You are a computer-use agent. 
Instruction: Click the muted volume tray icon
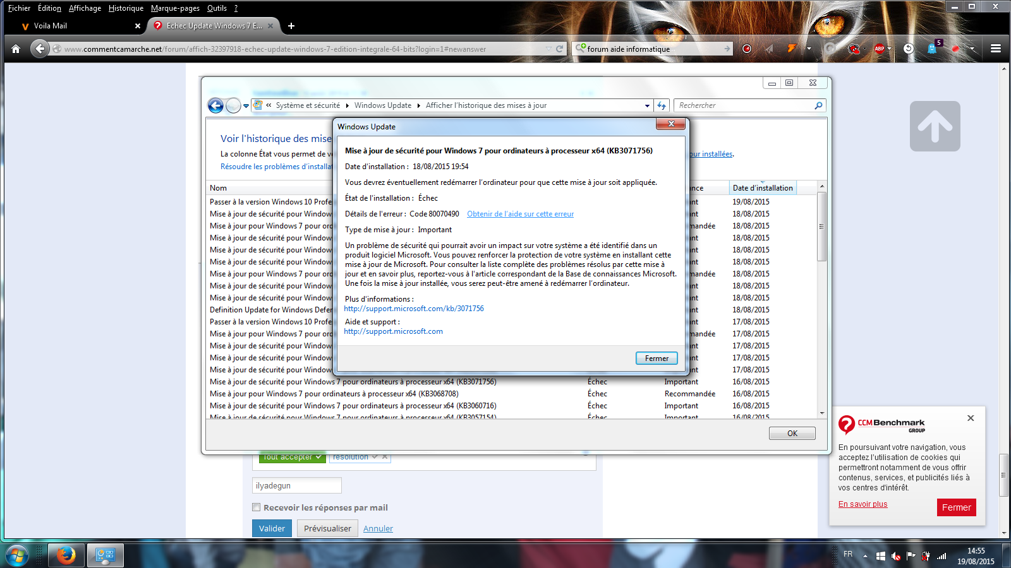coord(895,556)
